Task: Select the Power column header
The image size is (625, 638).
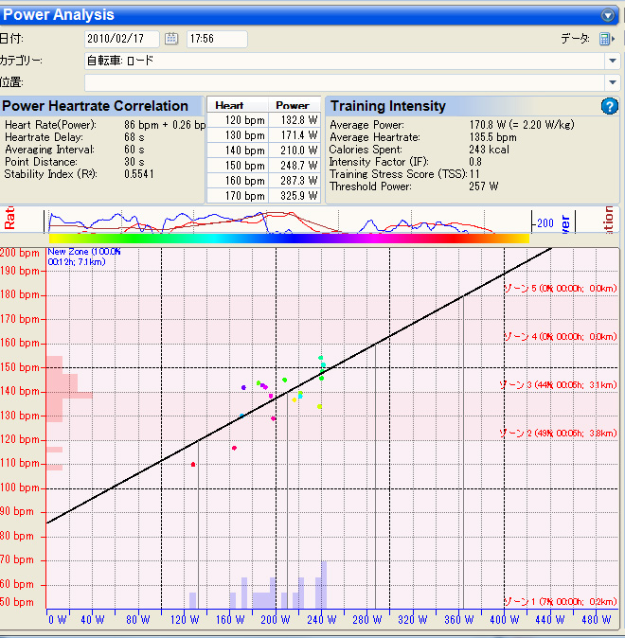Action: pos(294,105)
